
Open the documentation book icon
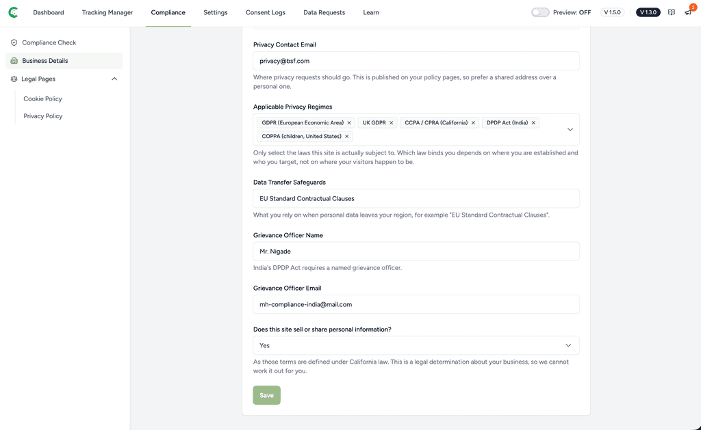click(671, 12)
